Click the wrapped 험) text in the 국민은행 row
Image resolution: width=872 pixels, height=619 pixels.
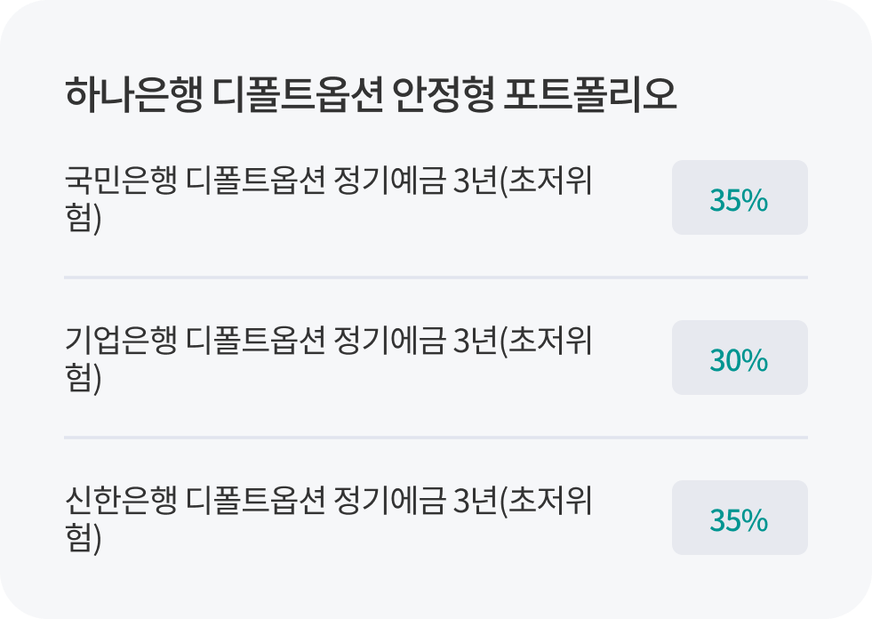click(x=84, y=219)
